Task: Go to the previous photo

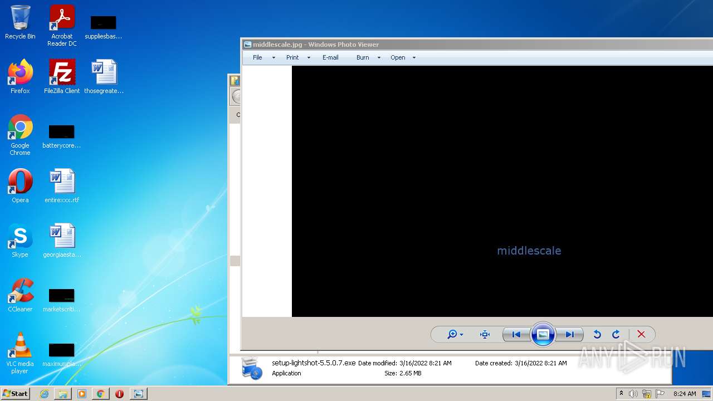Action: tap(516, 334)
